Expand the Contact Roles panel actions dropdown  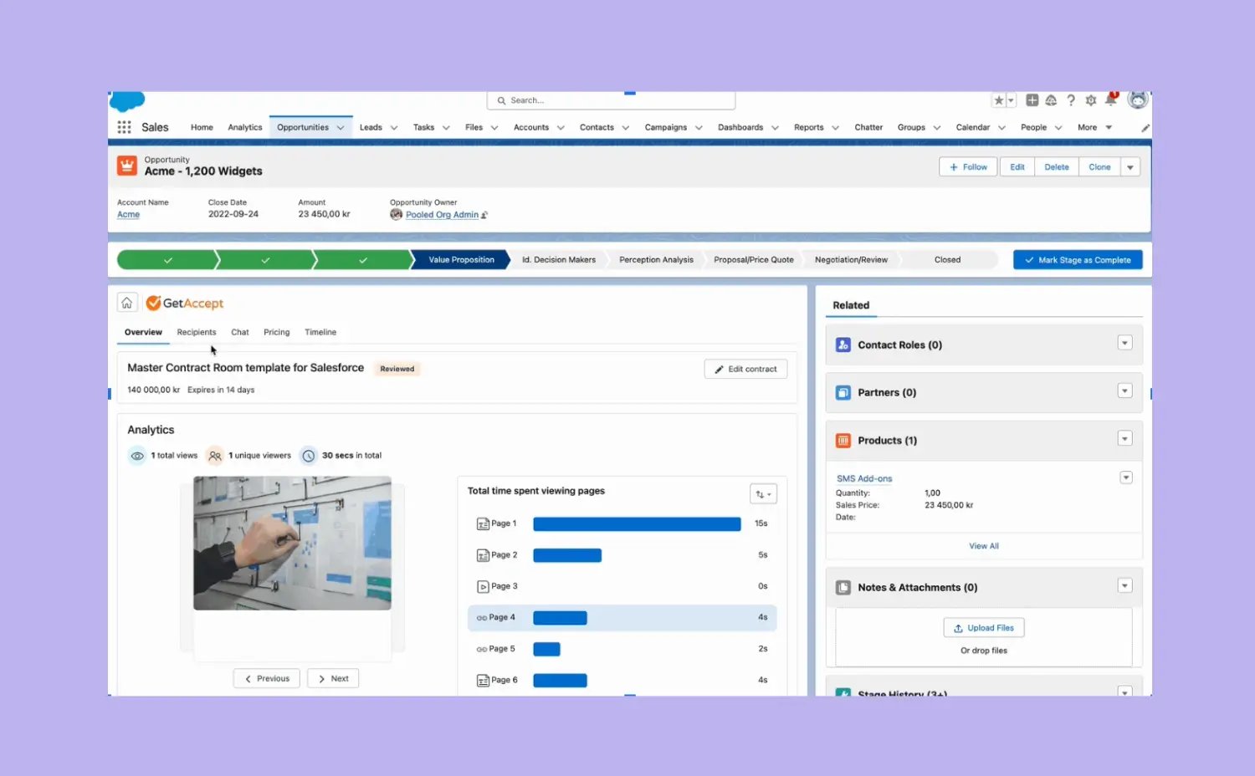point(1124,343)
